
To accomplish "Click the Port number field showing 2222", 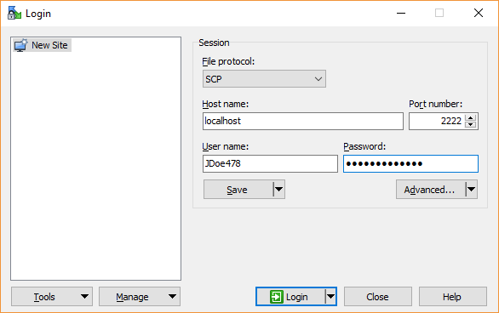I will pyautogui.click(x=437, y=121).
